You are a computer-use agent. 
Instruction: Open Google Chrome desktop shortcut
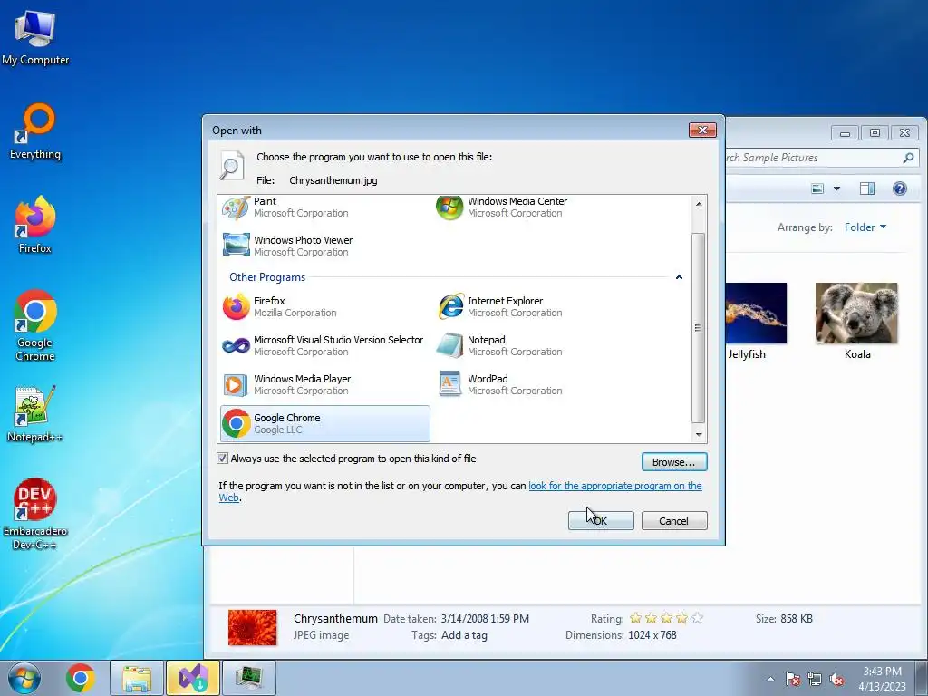pyautogui.click(x=35, y=325)
